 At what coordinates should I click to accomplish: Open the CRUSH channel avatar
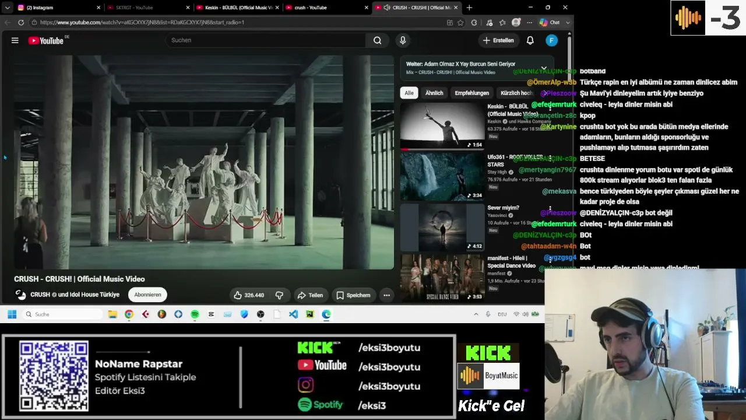coord(20,295)
